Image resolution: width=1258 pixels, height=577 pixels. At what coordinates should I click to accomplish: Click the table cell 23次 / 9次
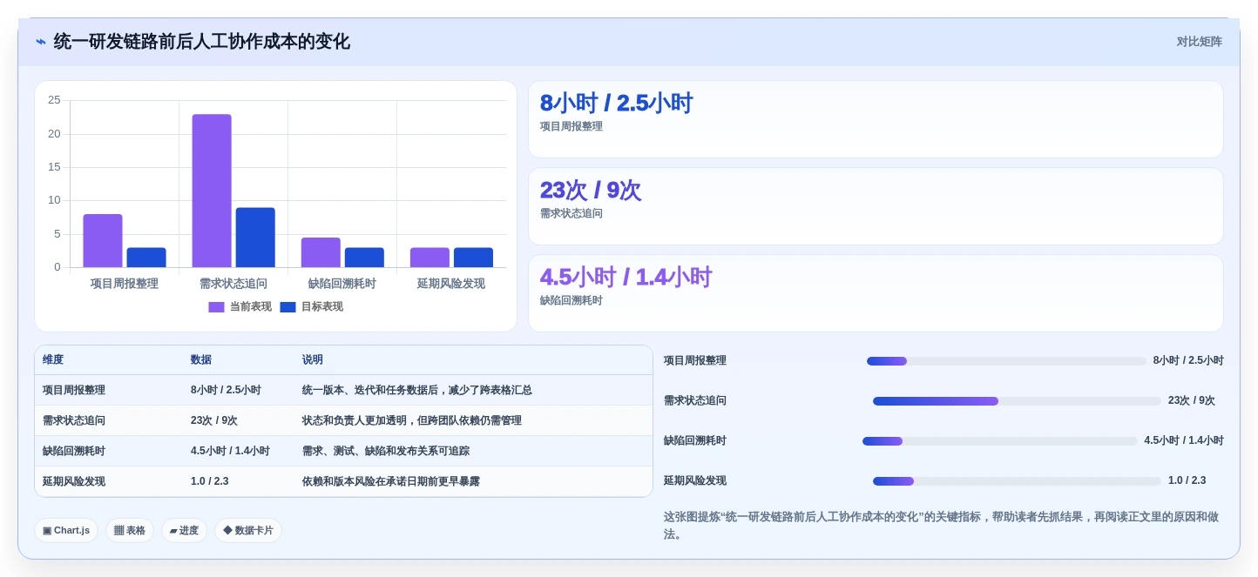point(214,421)
